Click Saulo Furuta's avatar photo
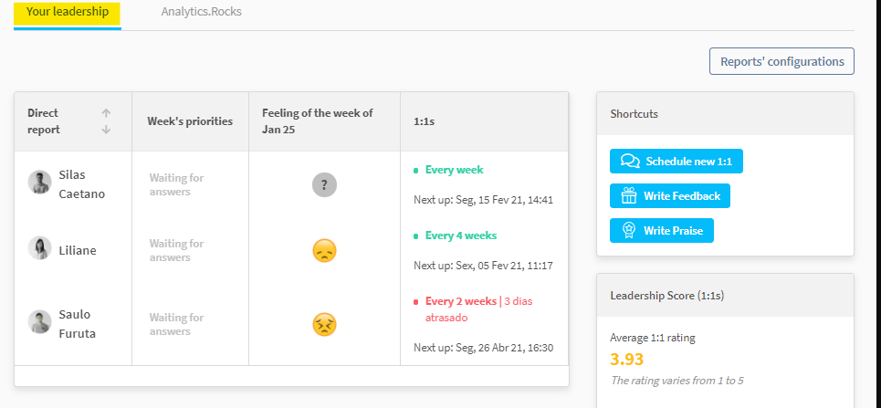This screenshot has width=881, height=408. [x=40, y=321]
